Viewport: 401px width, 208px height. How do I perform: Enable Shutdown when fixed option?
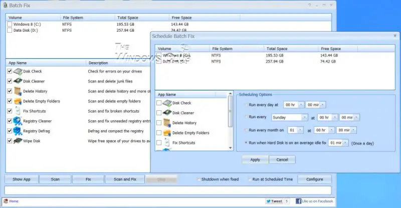pyautogui.click(x=198, y=179)
